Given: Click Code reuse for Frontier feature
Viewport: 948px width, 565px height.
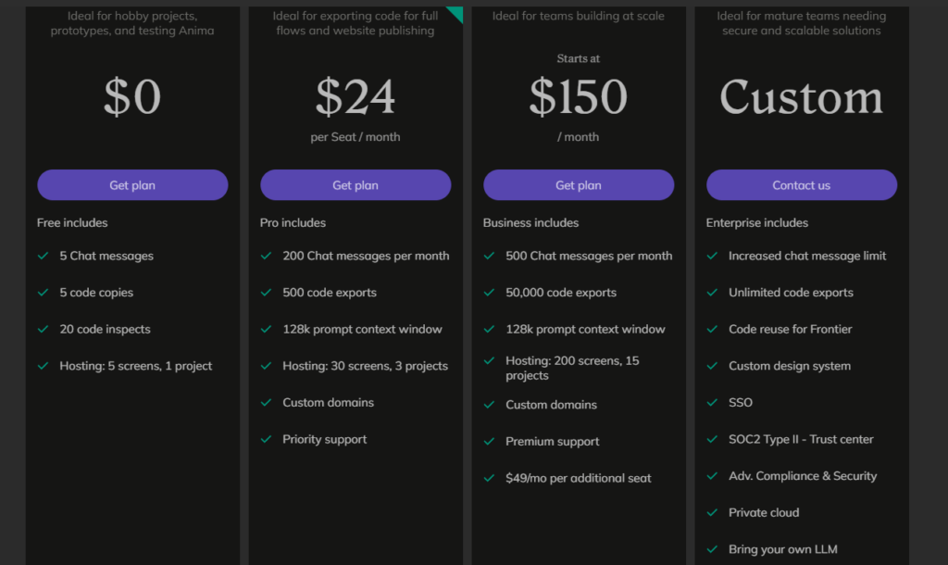Looking at the screenshot, I should (x=791, y=330).
